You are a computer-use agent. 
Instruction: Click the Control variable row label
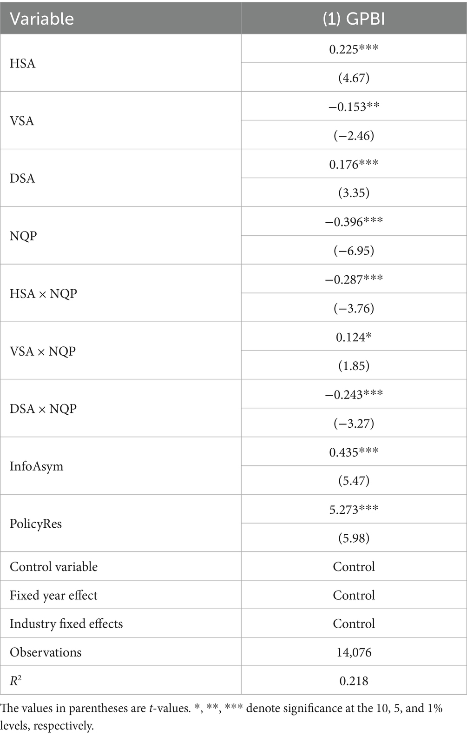53,566
